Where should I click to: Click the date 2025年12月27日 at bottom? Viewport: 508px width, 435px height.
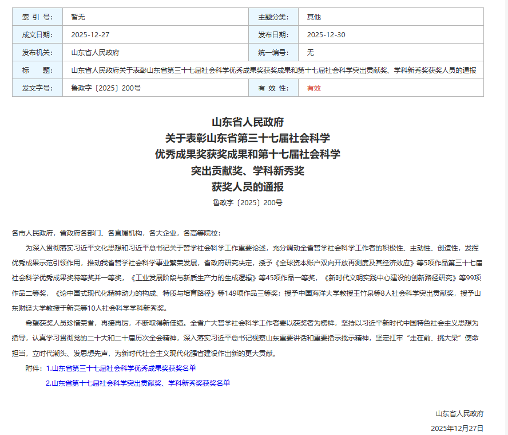tap(457, 428)
